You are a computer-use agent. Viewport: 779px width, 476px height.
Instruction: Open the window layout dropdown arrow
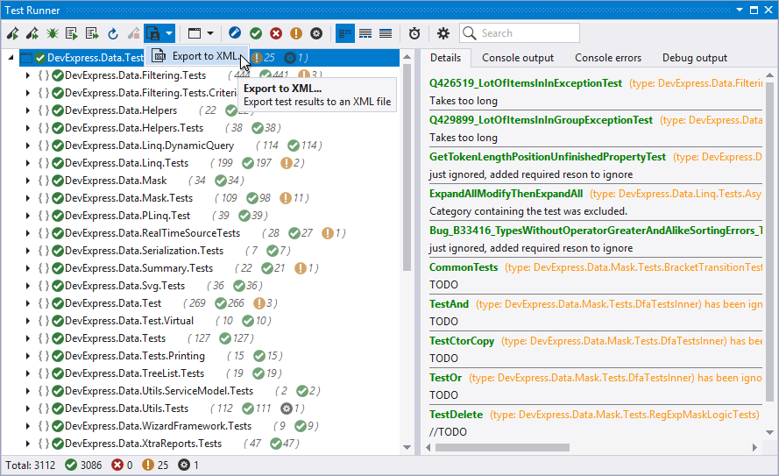tap(209, 33)
